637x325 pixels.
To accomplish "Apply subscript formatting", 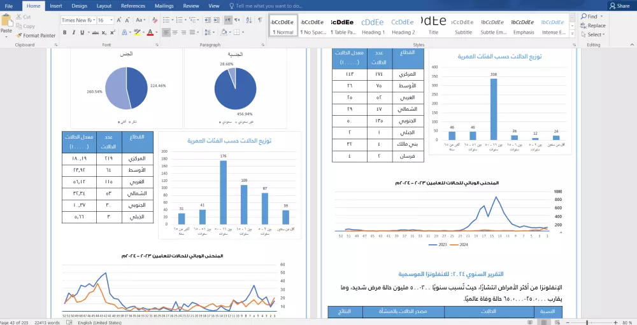I will click(x=104, y=32).
